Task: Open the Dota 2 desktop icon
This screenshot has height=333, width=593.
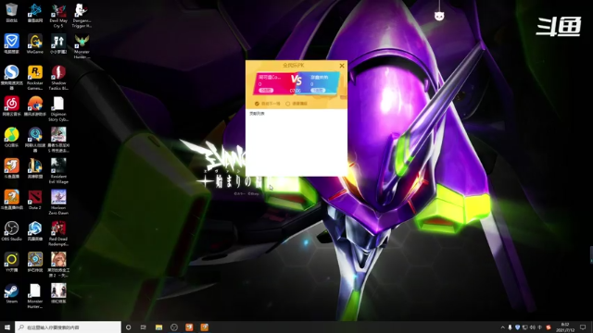Action: pyautogui.click(x=35, y=200)
